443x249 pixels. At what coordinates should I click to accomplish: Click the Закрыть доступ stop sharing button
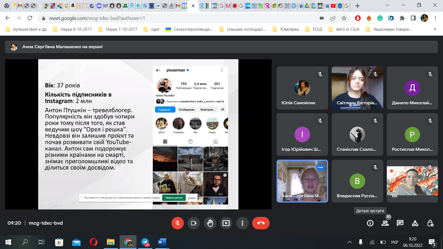174,198
